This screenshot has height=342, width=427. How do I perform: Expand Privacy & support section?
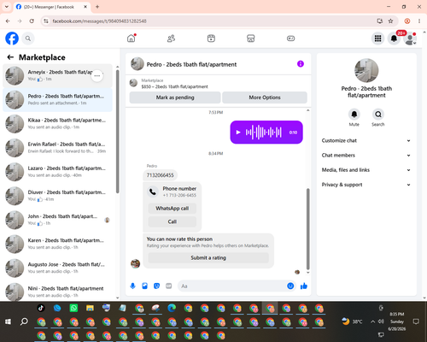coord(366,185)
